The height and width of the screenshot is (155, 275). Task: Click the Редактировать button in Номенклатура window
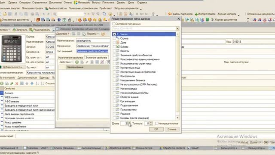coord(40,30)
